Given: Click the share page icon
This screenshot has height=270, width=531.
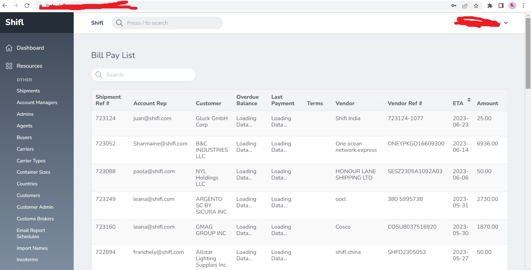Looking at the screenshot, I should click(x=465, y=6).
